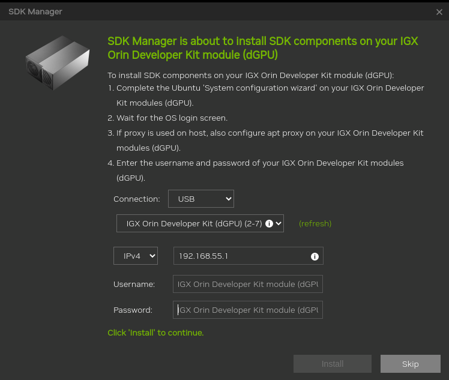The image size is (449, 380).
Task: Click the Install button
Action: click(333, 364)
